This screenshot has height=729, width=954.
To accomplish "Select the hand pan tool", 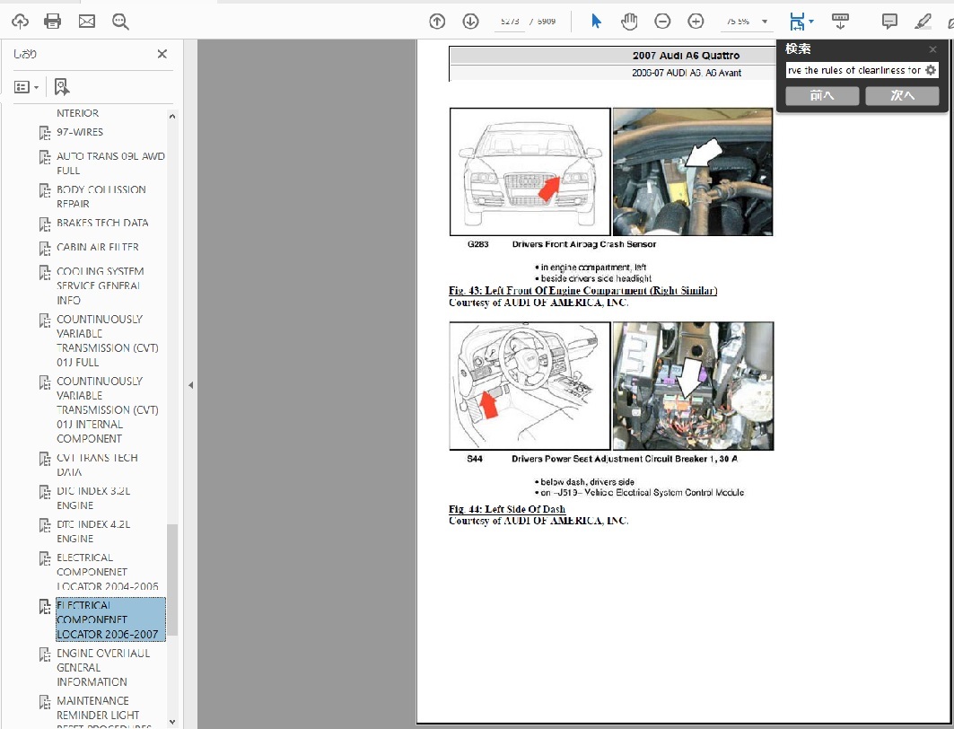I will [x=629, y=22].
